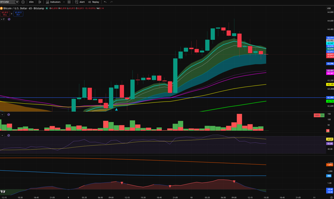Click the Bitcoin coin logo icon
The height and width of the screenshot is (199, 334).
coord(1,8)
